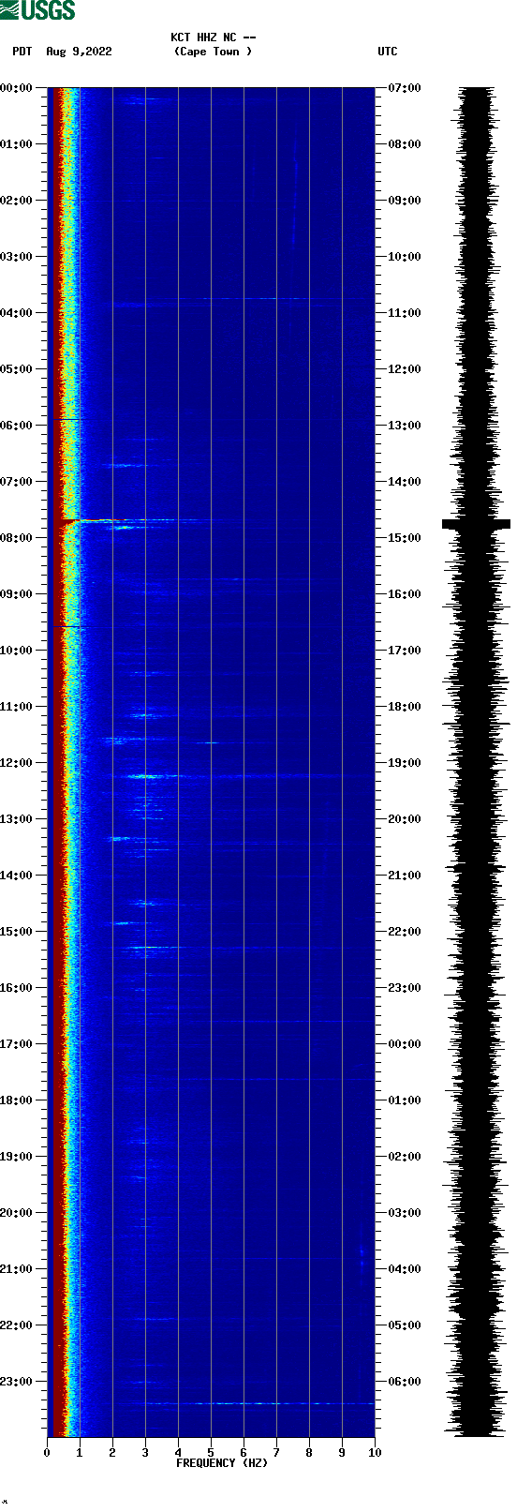Screen dimensions: 517x1512
Task: Click the 15:00 UTC time label
Action: pyautogui.click(x=404, y=538)
